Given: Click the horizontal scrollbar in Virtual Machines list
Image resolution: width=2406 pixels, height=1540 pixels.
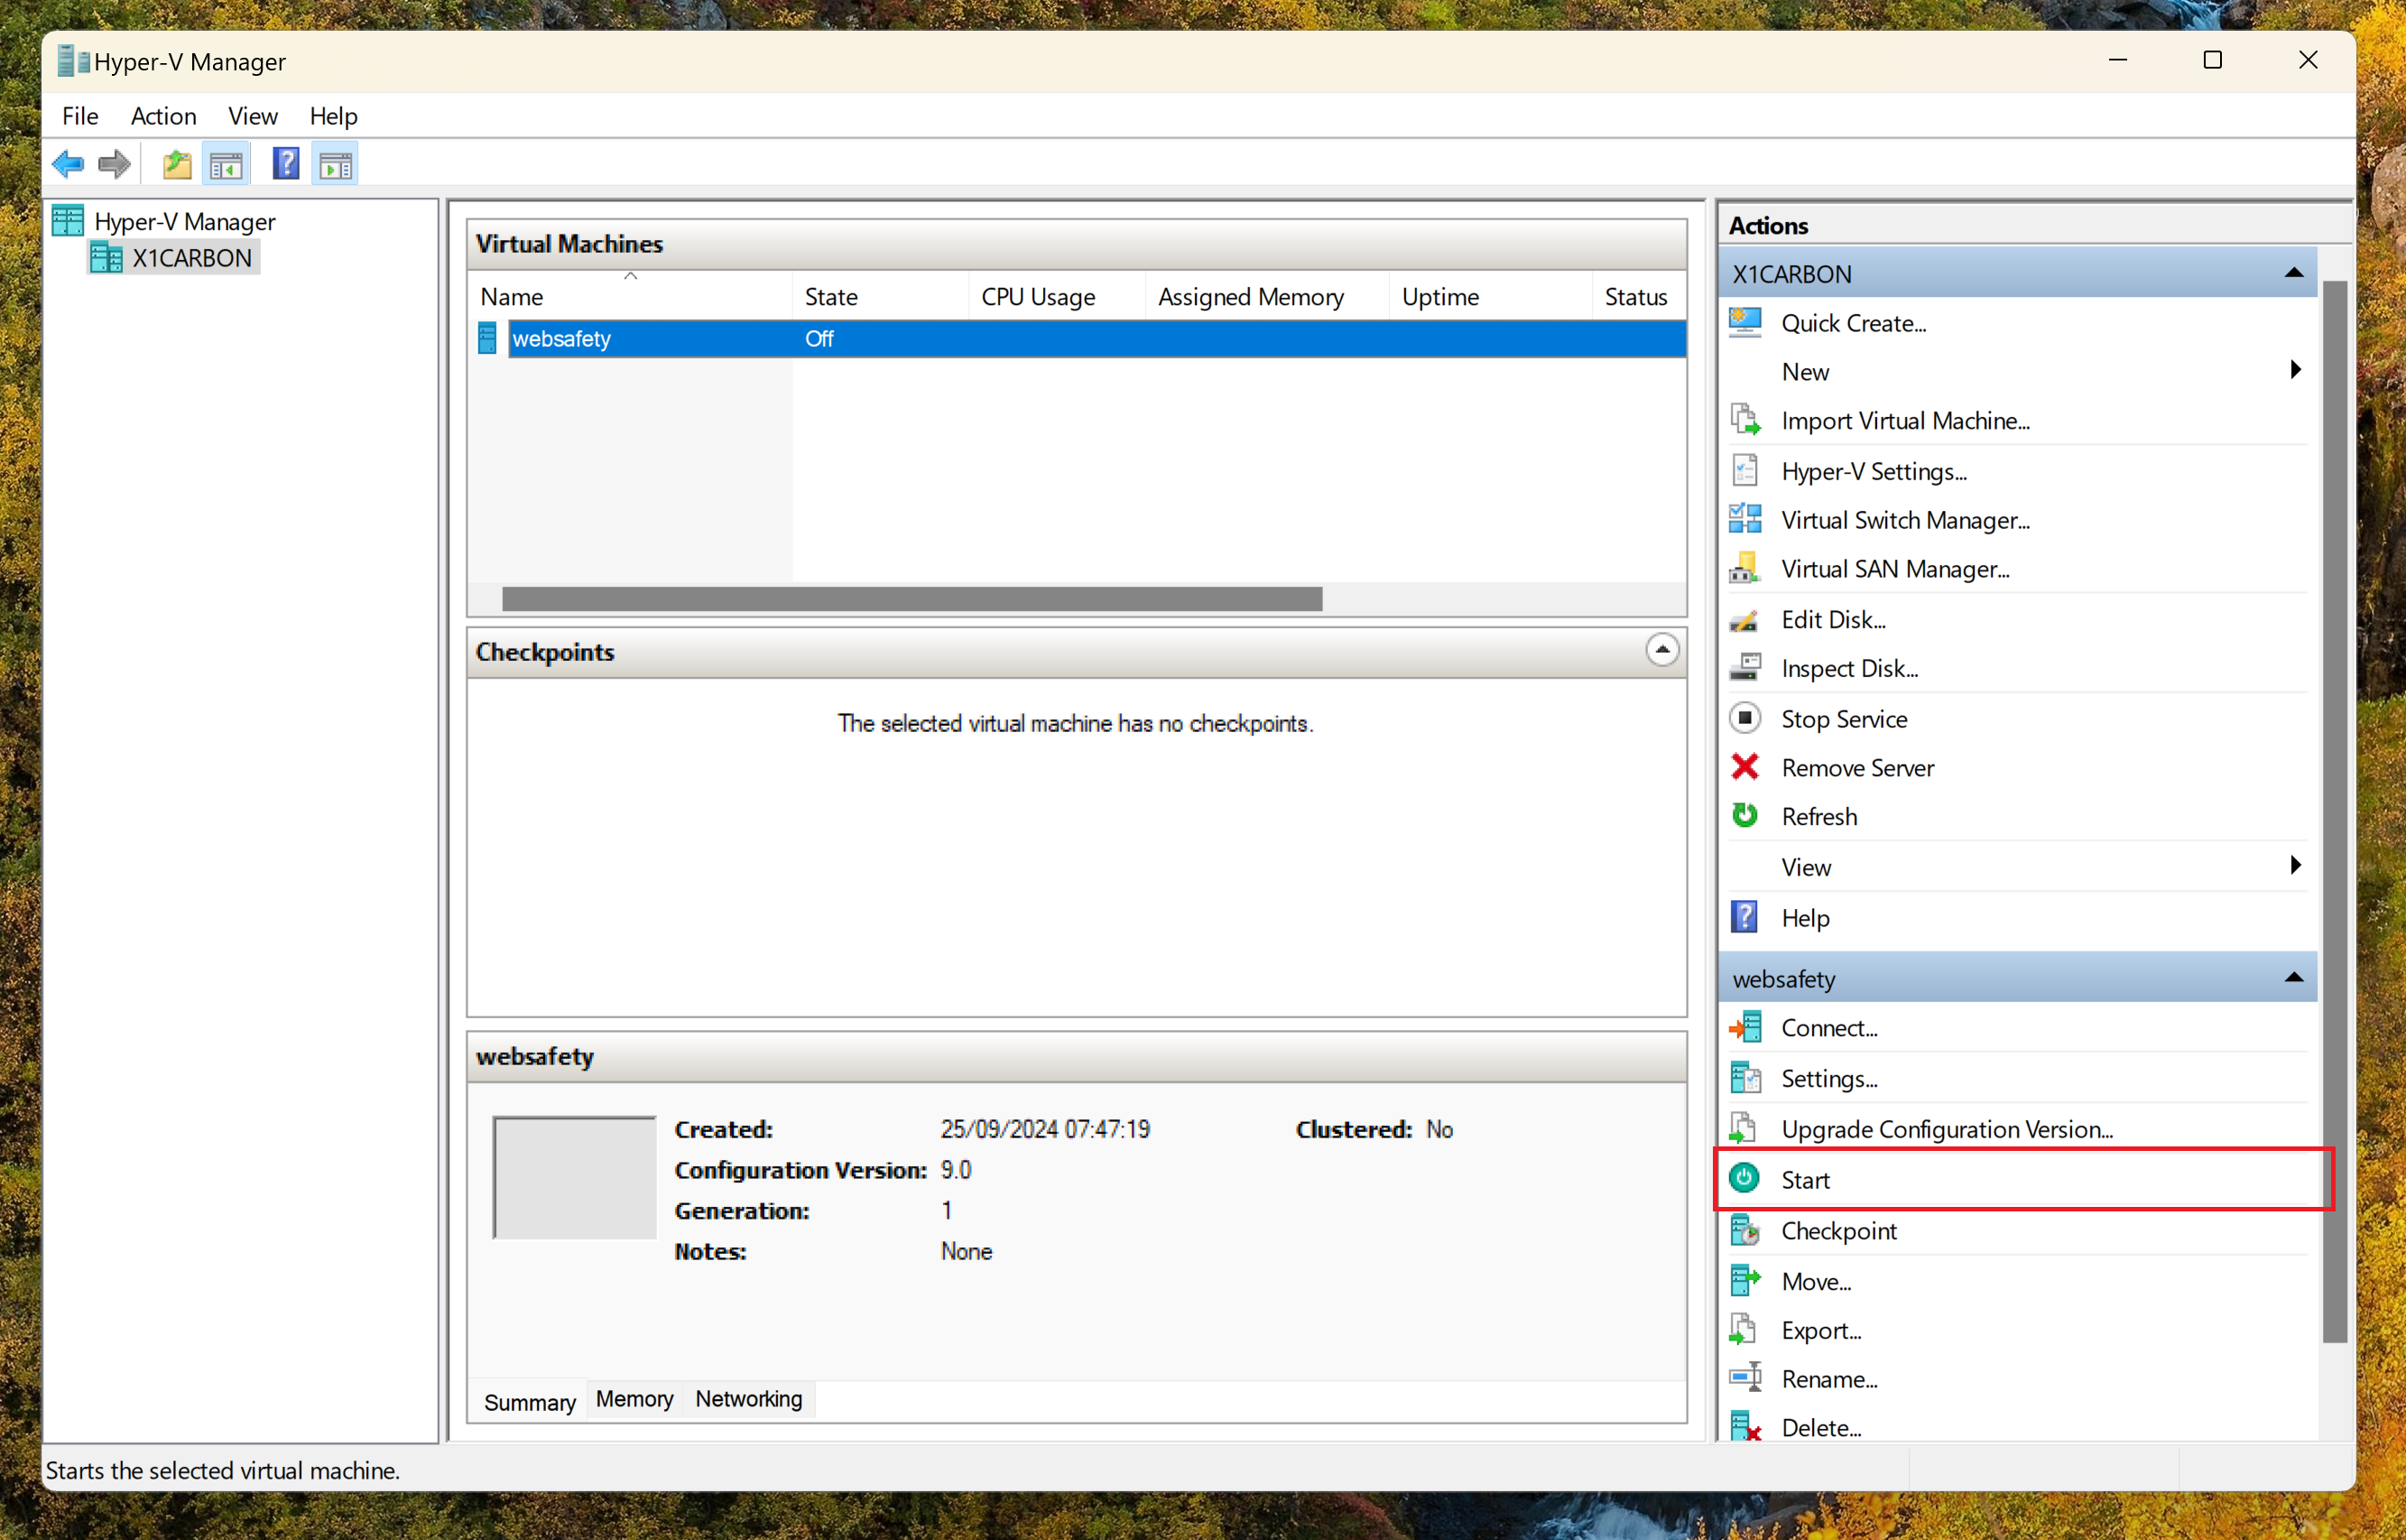Looking at the screenshot, I should (912, 599).
